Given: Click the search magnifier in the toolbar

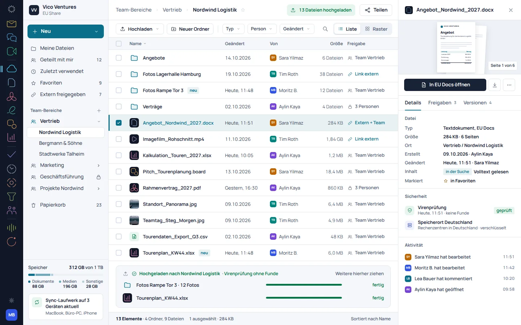Looking at the screenshot, I should tap(325, 29).
